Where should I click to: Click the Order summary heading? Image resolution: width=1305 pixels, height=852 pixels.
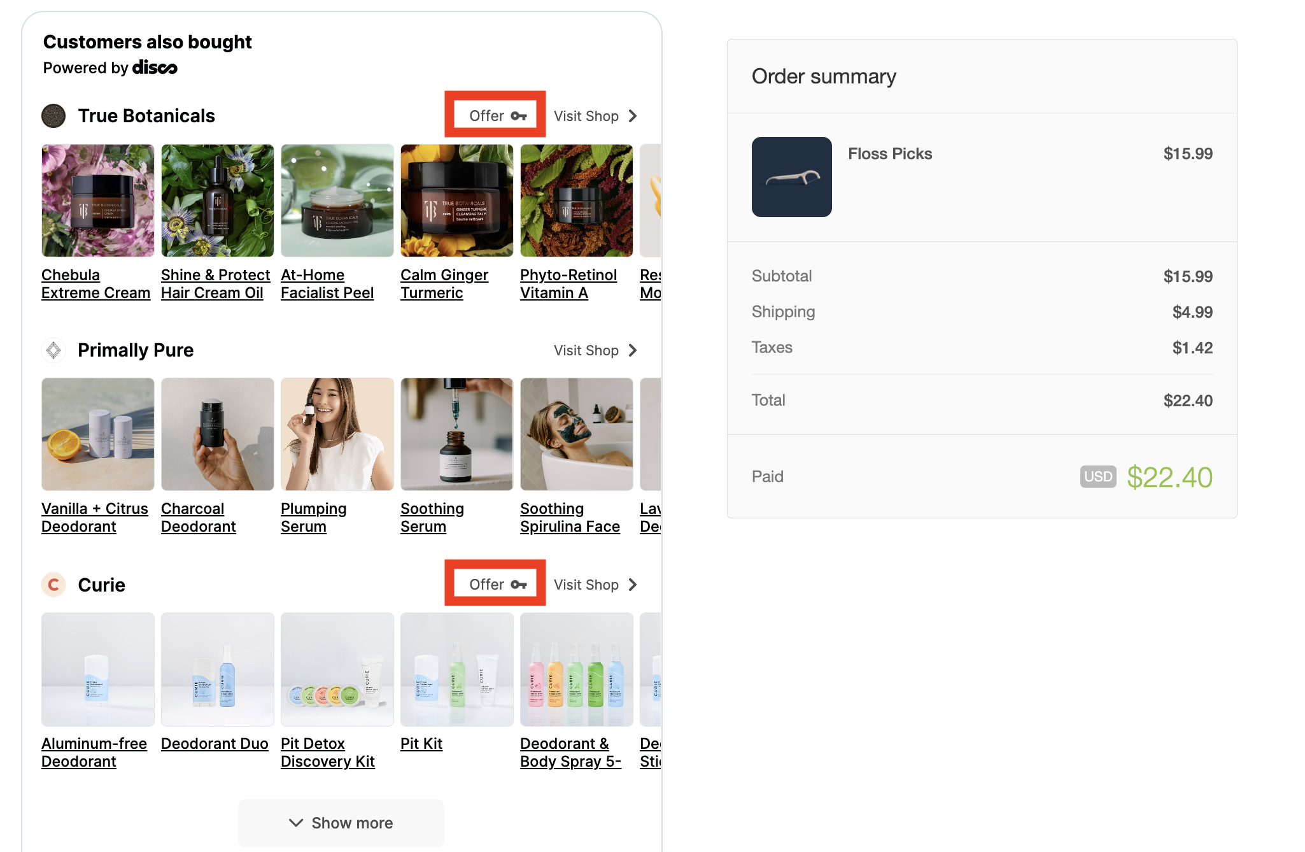click(824, 76)
